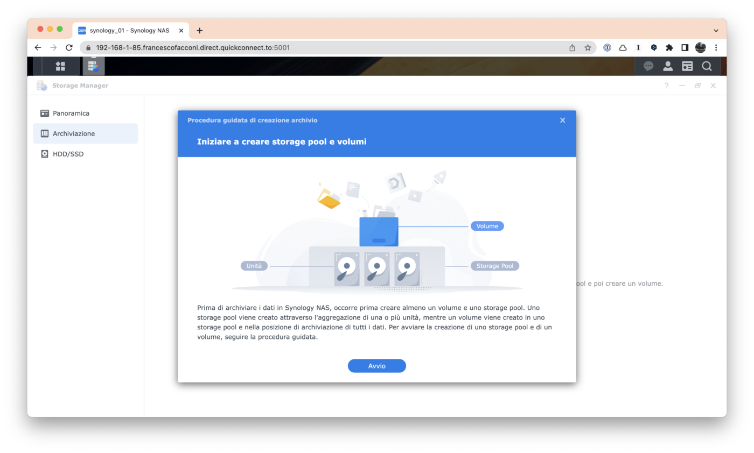The image size is (754, 453).
Task: Minimize the Storage Manager window
Action: 682,86
